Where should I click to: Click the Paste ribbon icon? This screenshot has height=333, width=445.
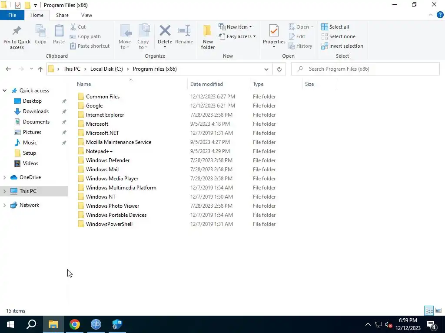coord(59,35)
